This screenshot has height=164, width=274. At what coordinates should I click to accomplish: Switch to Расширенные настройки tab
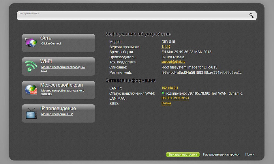pyautogui.click(x=221, y=154)
